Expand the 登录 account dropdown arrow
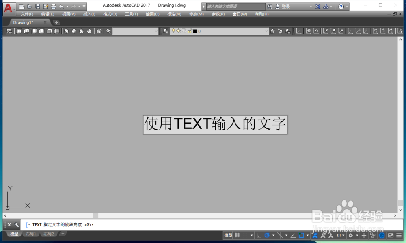Screen dimensions: 406x243 pos(311,7)
